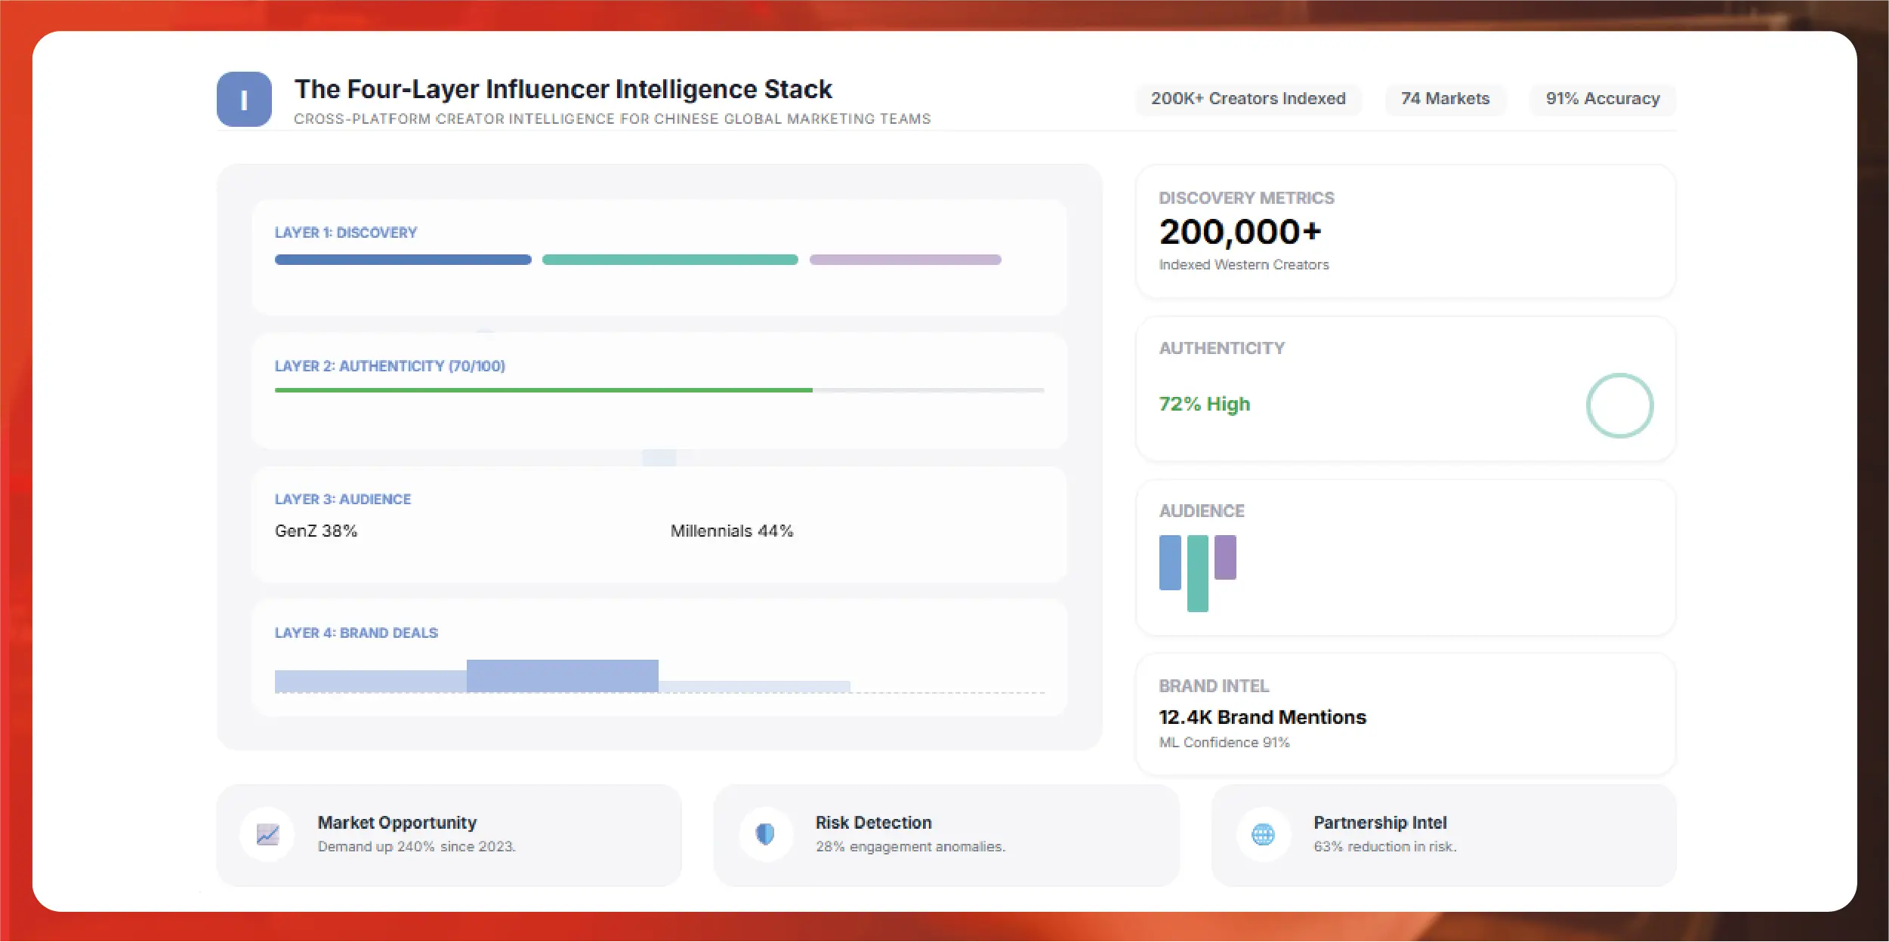Click the teal Audience chart bar

(1197, 573)
